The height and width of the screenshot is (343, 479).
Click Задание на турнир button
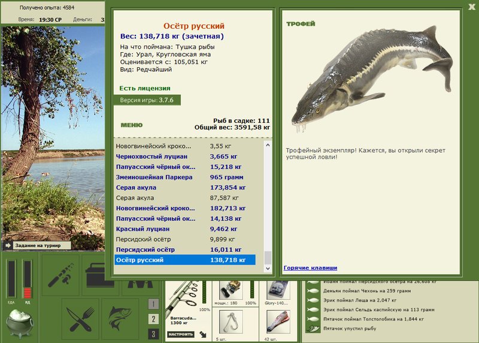click(42, 245)
